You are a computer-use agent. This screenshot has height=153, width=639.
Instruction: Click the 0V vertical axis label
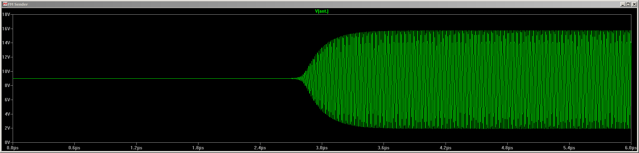tap(7, 142)
